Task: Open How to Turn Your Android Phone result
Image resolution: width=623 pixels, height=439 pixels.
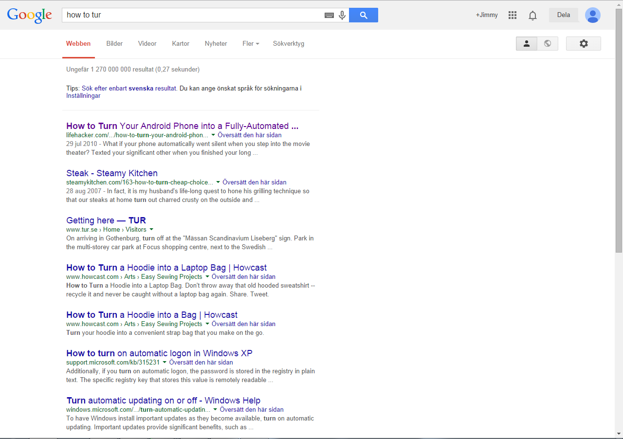Action: [x=183, y=126]
